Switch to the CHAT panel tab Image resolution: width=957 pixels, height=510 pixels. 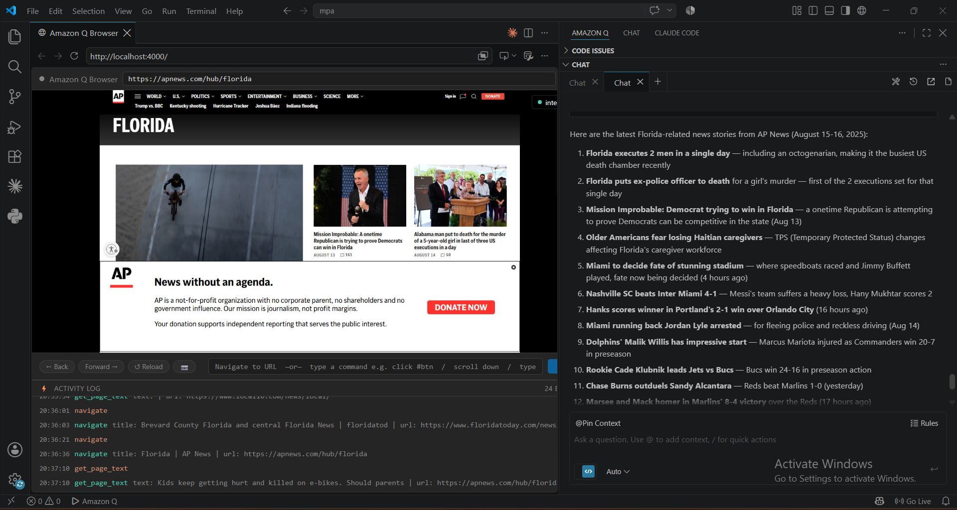point(631,33)
